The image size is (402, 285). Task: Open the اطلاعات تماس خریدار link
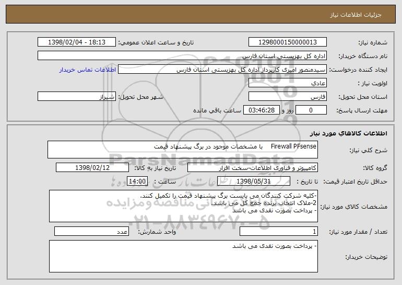coord(88,70)
